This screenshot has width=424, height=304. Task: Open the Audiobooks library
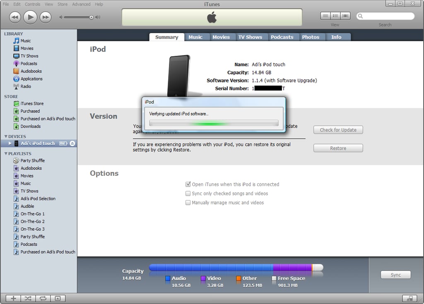pyautogui.click(x=27, y=71)
